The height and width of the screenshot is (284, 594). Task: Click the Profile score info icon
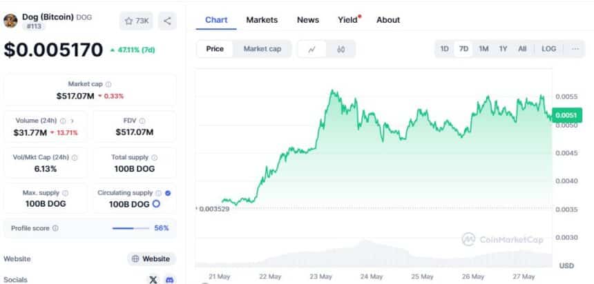[55, 228]
